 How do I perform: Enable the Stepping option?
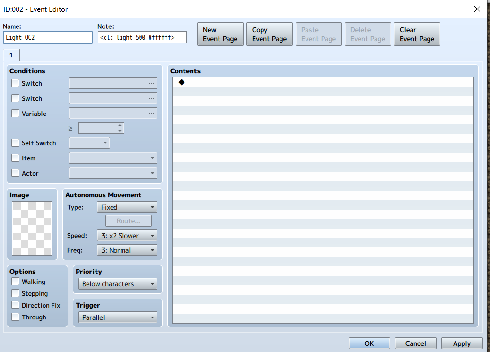[x=15, y=293]
